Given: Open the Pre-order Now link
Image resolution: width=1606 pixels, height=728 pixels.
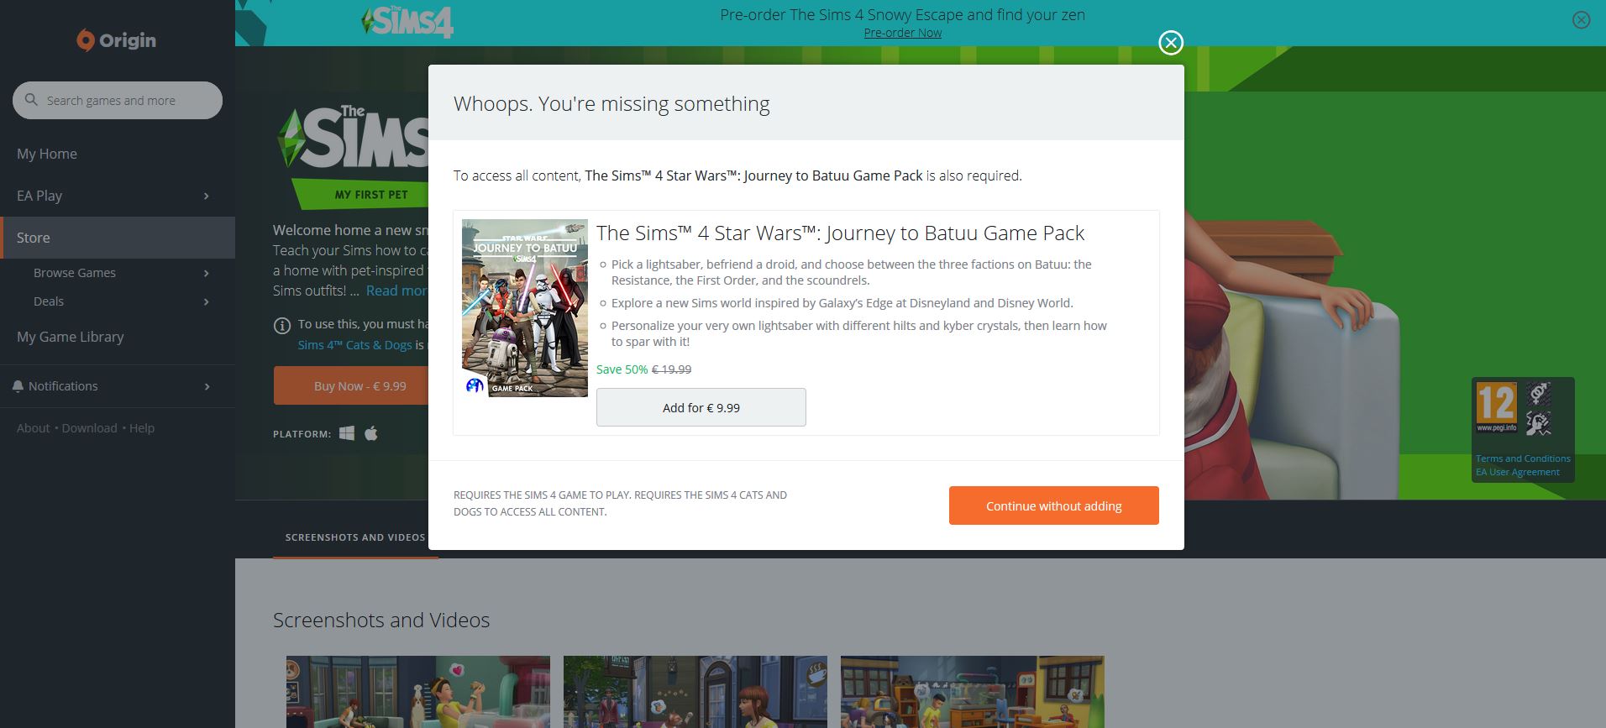Looking at the screenshot, I should [903, 33].
